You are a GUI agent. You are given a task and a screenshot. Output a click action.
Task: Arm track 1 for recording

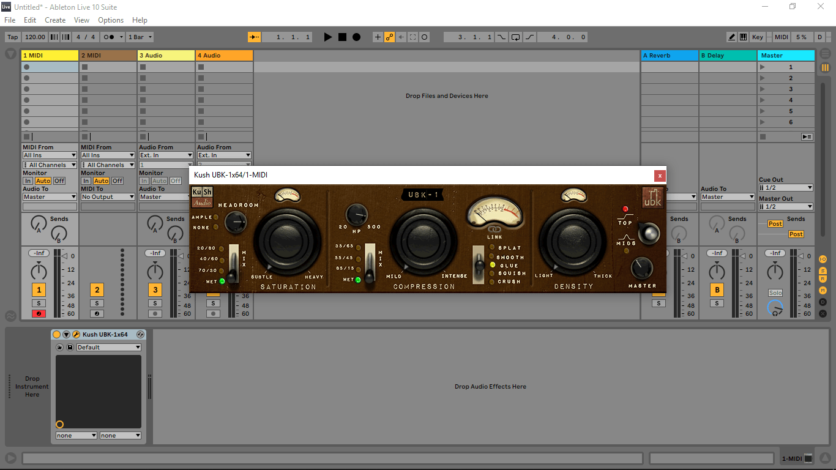coord(39,313)
